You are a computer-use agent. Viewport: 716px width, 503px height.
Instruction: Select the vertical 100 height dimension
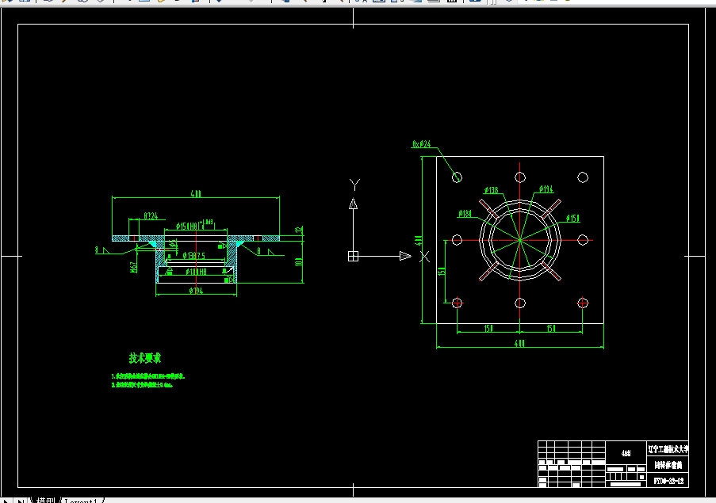click(x=298, y=261)
